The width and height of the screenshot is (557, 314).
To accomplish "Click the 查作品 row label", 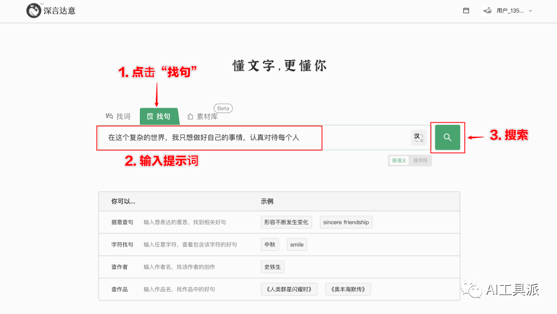I will coord(119,289).
